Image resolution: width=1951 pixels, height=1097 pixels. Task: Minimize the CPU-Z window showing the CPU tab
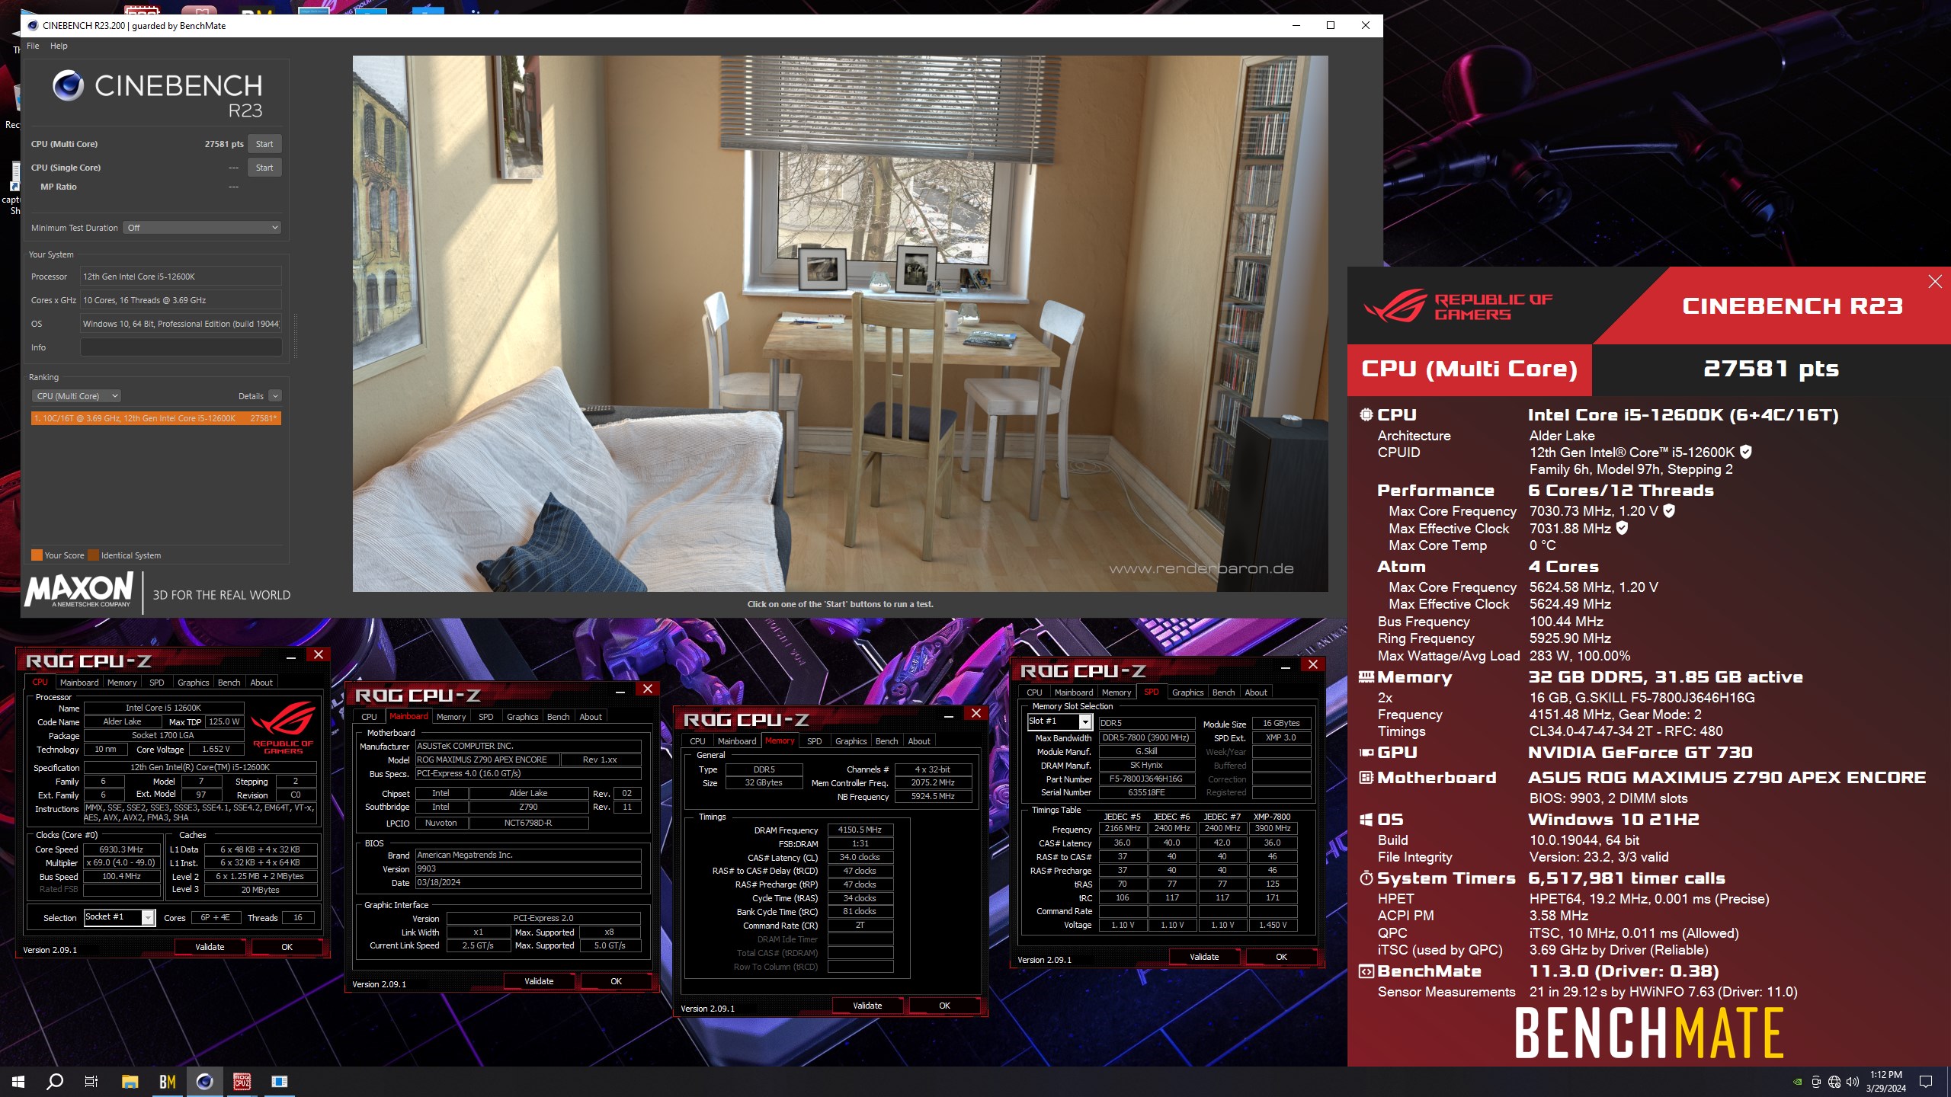click(291, 655)
